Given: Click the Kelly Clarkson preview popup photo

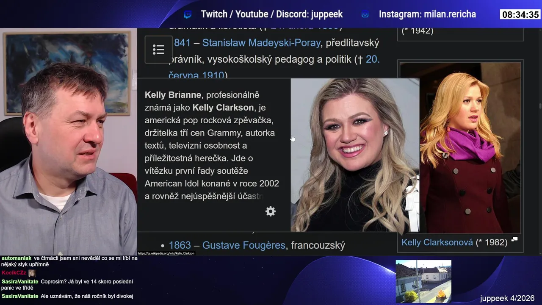Looking at the screenshot, I should (355, 155).
